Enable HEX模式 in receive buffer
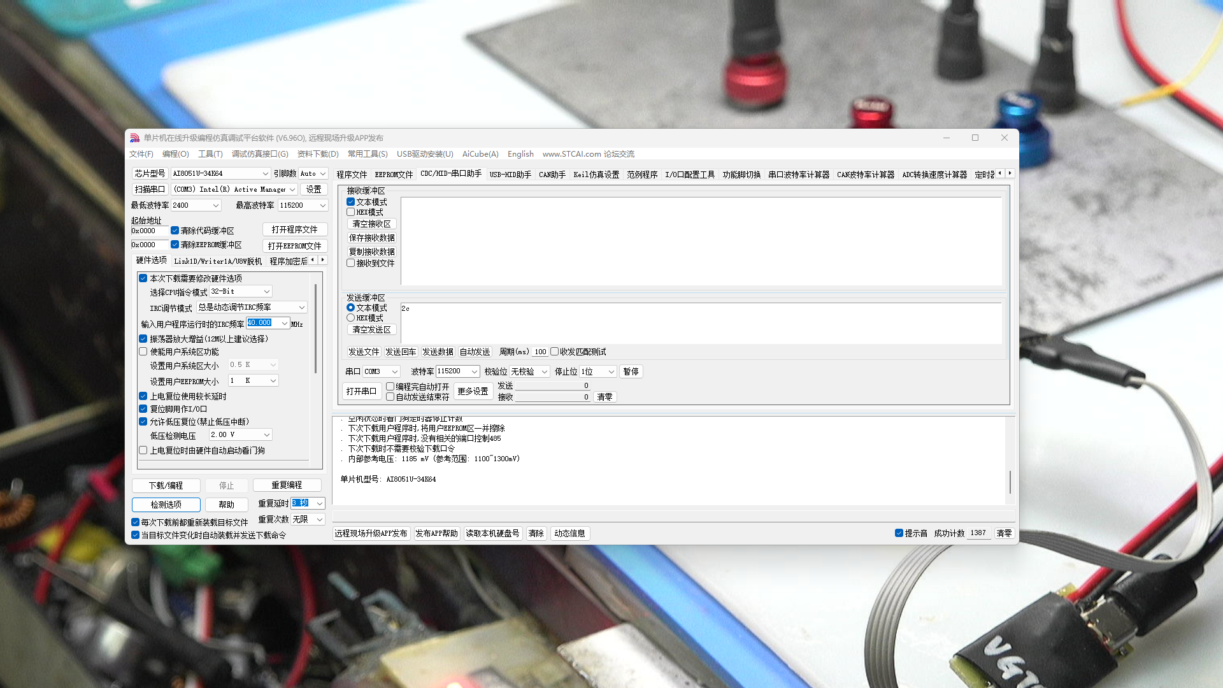The width and height of the screenshot is (1223, 688). (x=351, y=212)
